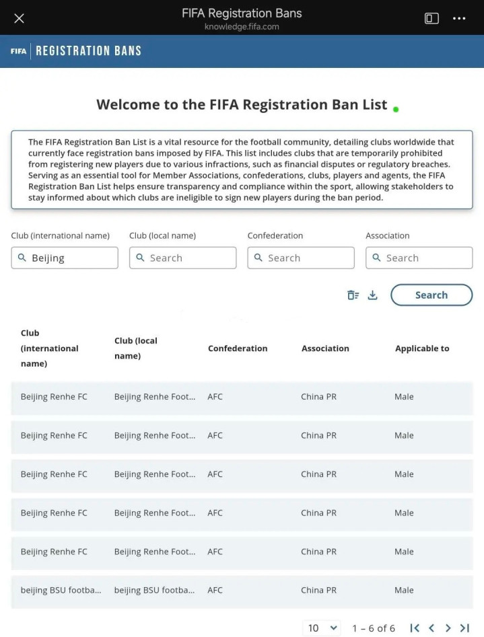This screenshot has height=637, width=484.
Task: Jump to last page of results
Action: pyautogui.click(x=465, y=628)
